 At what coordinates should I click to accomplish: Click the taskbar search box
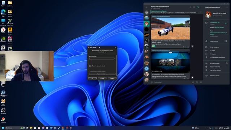point(15,128)
